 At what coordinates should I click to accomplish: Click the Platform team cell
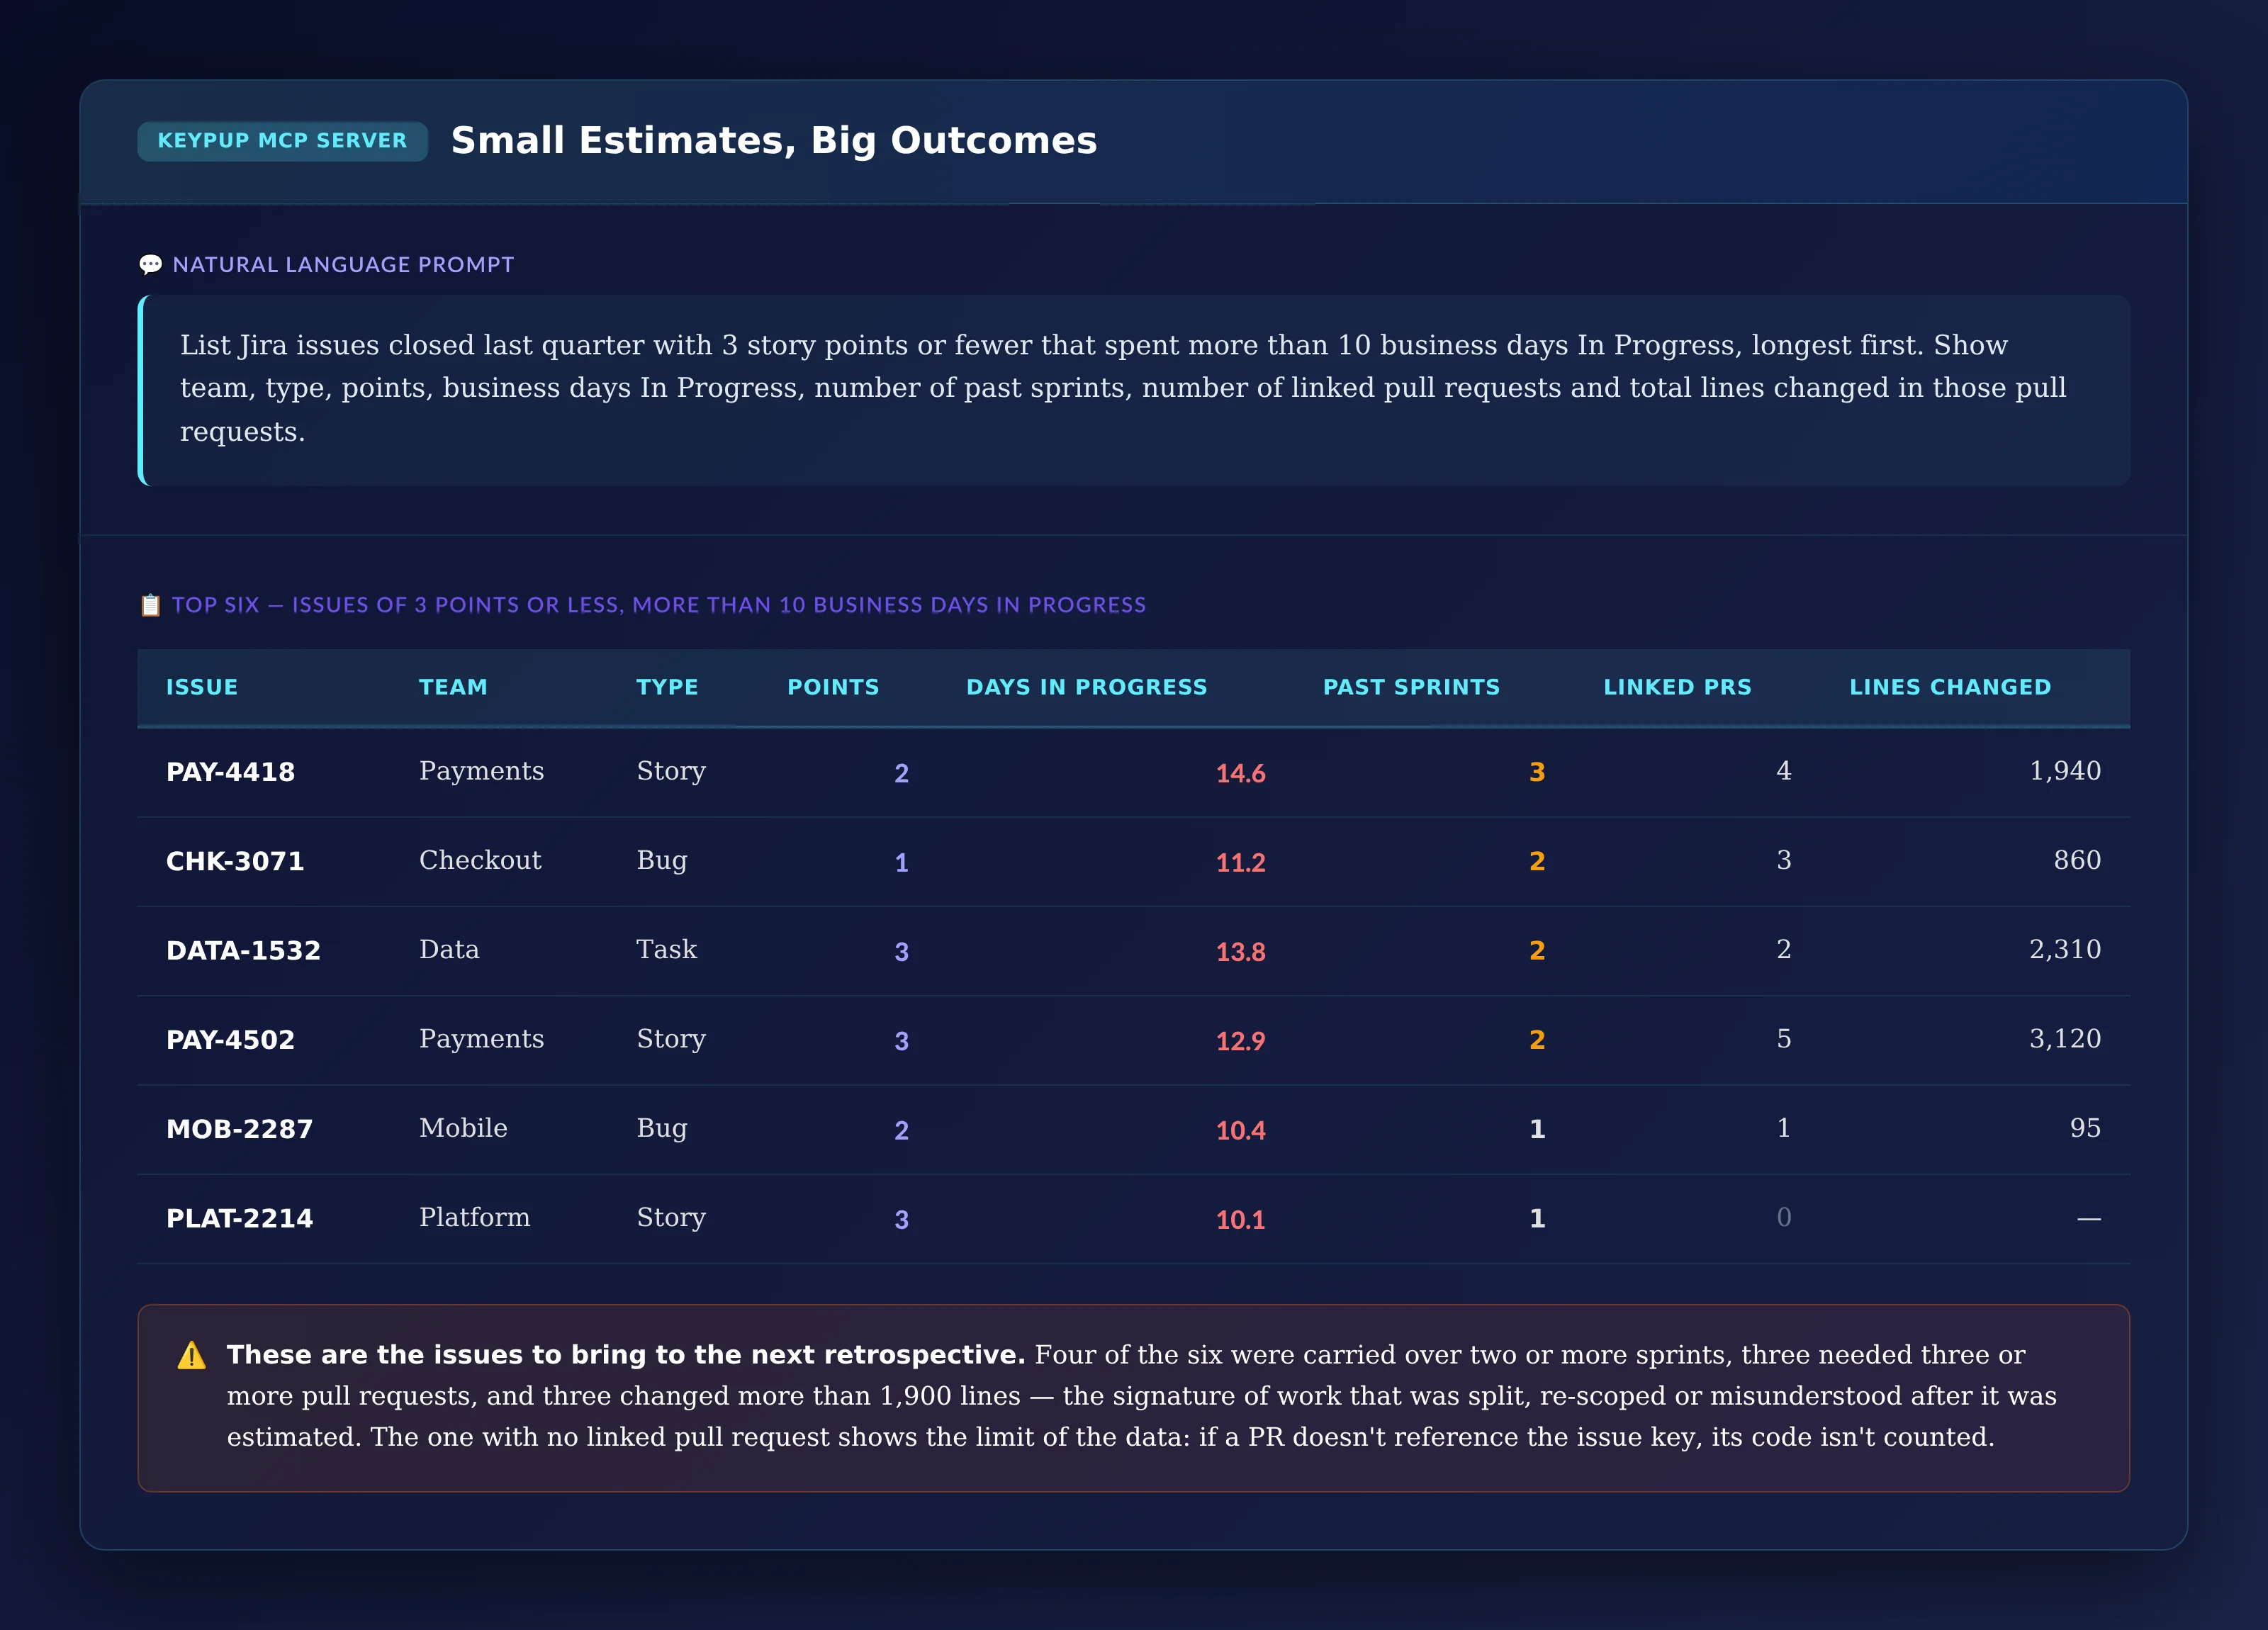point(474,1217)
